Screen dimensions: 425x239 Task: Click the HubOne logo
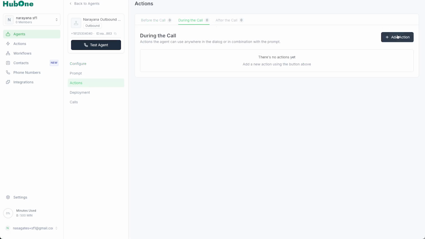pyautogui.click(x=18, y=4)
